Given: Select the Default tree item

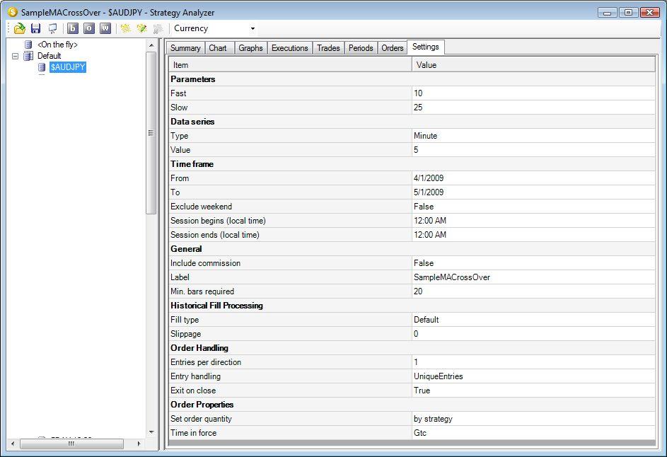Looking at the screenshot, I should pos(49,56).
